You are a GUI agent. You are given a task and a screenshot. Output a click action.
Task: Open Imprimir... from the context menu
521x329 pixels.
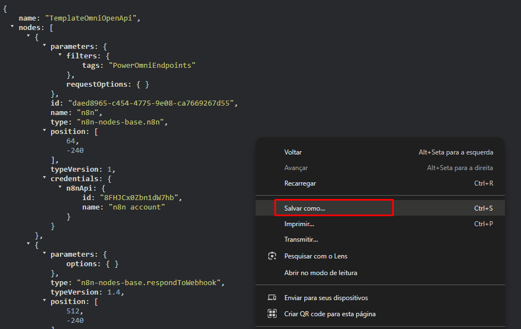click(x=299, y=224)
